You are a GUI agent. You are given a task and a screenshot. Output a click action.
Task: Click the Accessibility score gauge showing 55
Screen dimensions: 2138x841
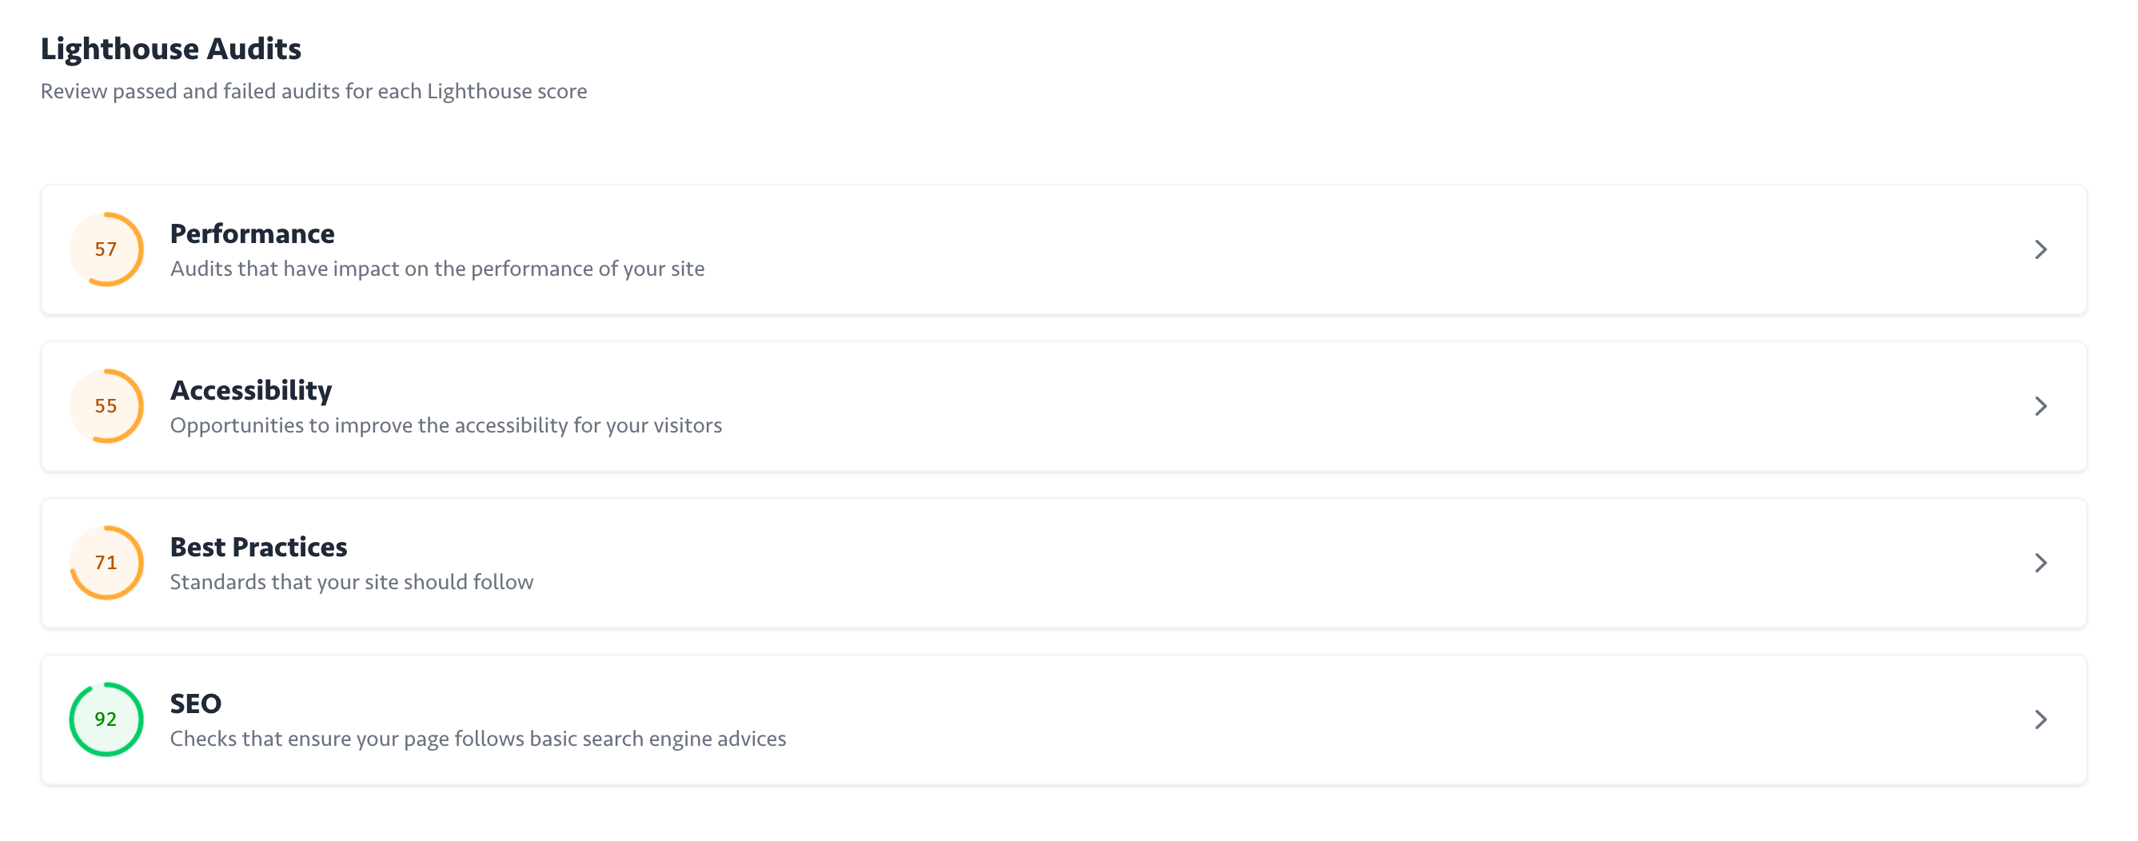click(106, 406)
